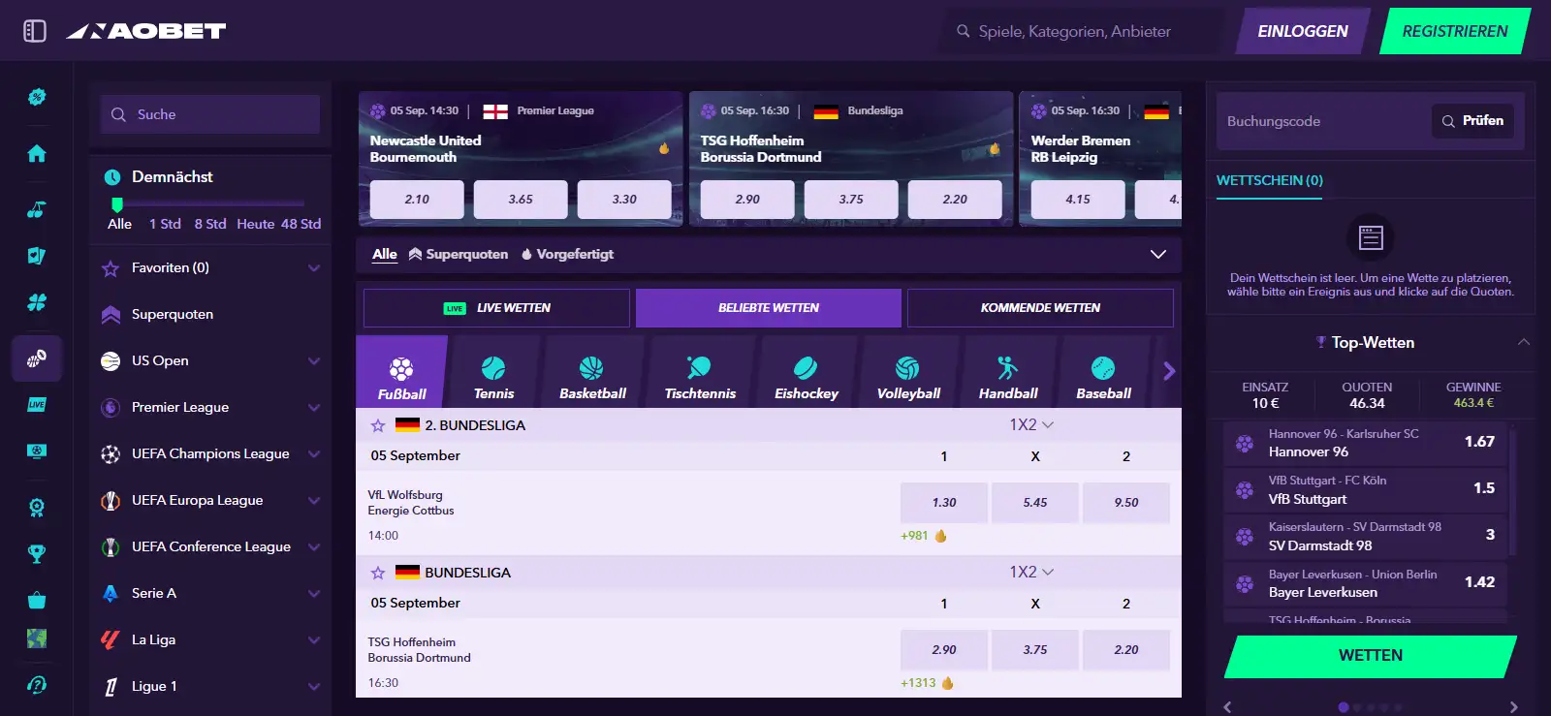Viewport: 1551px width, 716px height.
Task: Open the four-leaf clover icon
Action: pos(37,302)
